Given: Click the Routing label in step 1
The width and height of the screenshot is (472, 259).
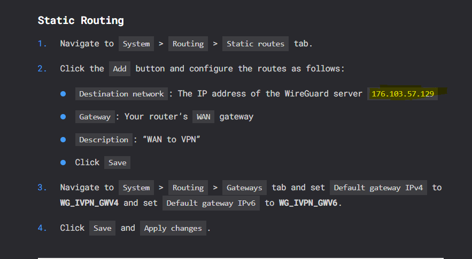Looking at the screenshot, I should [x=188, y=44].
